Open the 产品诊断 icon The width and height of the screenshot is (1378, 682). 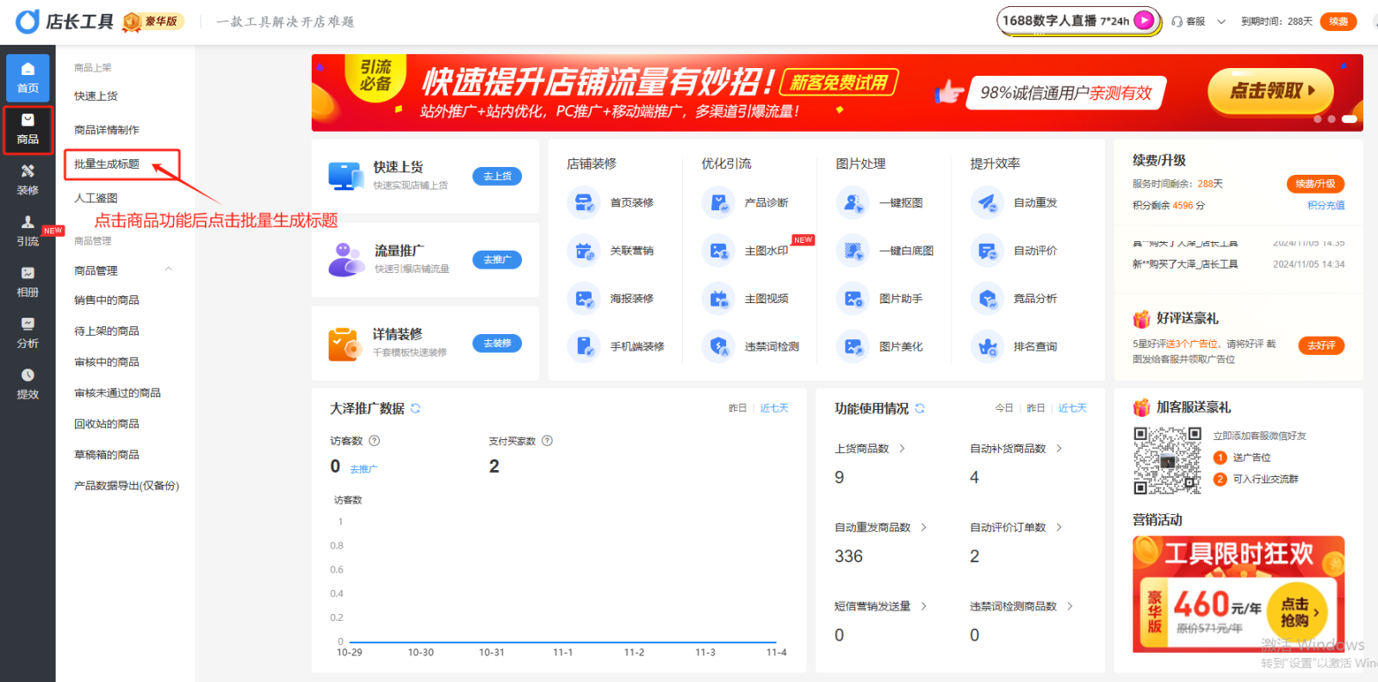[x=718, y=202]
